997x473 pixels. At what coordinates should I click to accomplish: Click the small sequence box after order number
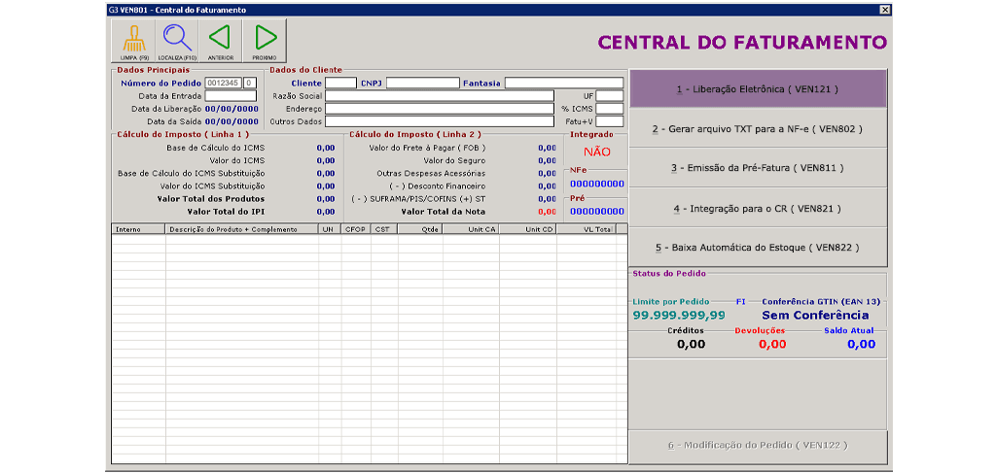(x=251, y=84)
